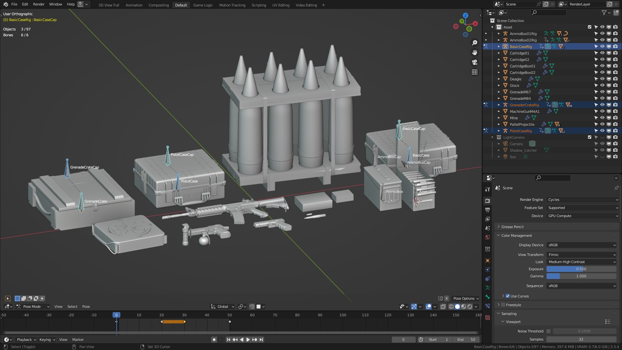Open the Tool properties tab
The image size is (622, 350).
coord(488,189)
